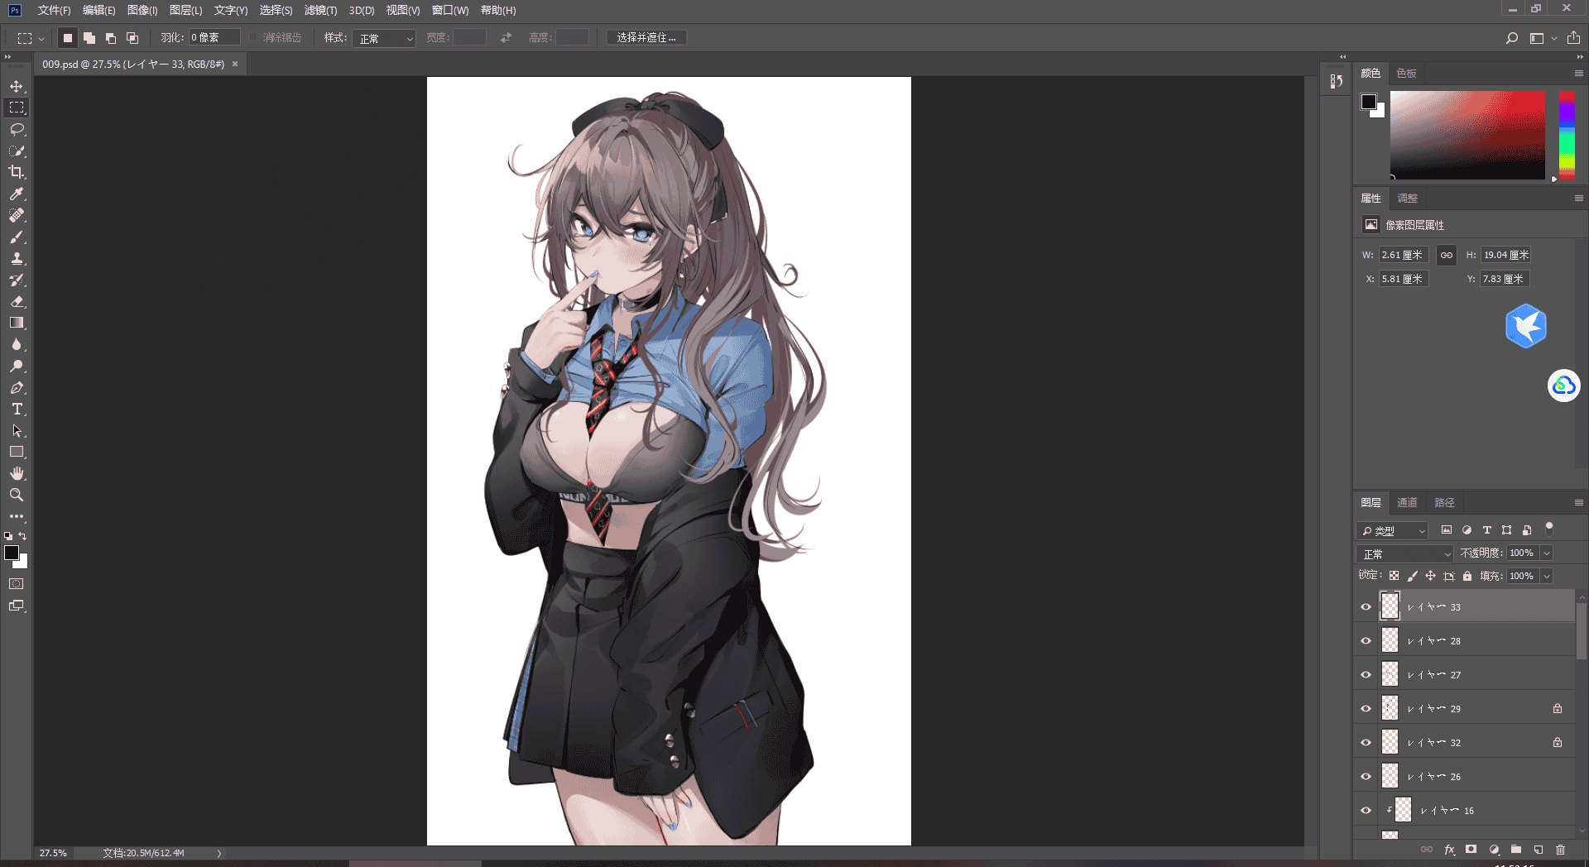Switch to the 路径 tab
The height and width of the screenshot is (867, 1589).
tap(1444, 503)
